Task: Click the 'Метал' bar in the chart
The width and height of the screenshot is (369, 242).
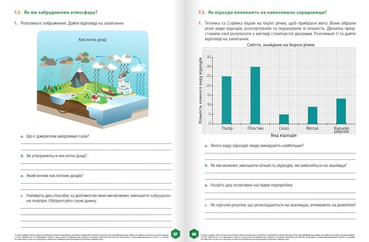Action: tap(312, 115)
